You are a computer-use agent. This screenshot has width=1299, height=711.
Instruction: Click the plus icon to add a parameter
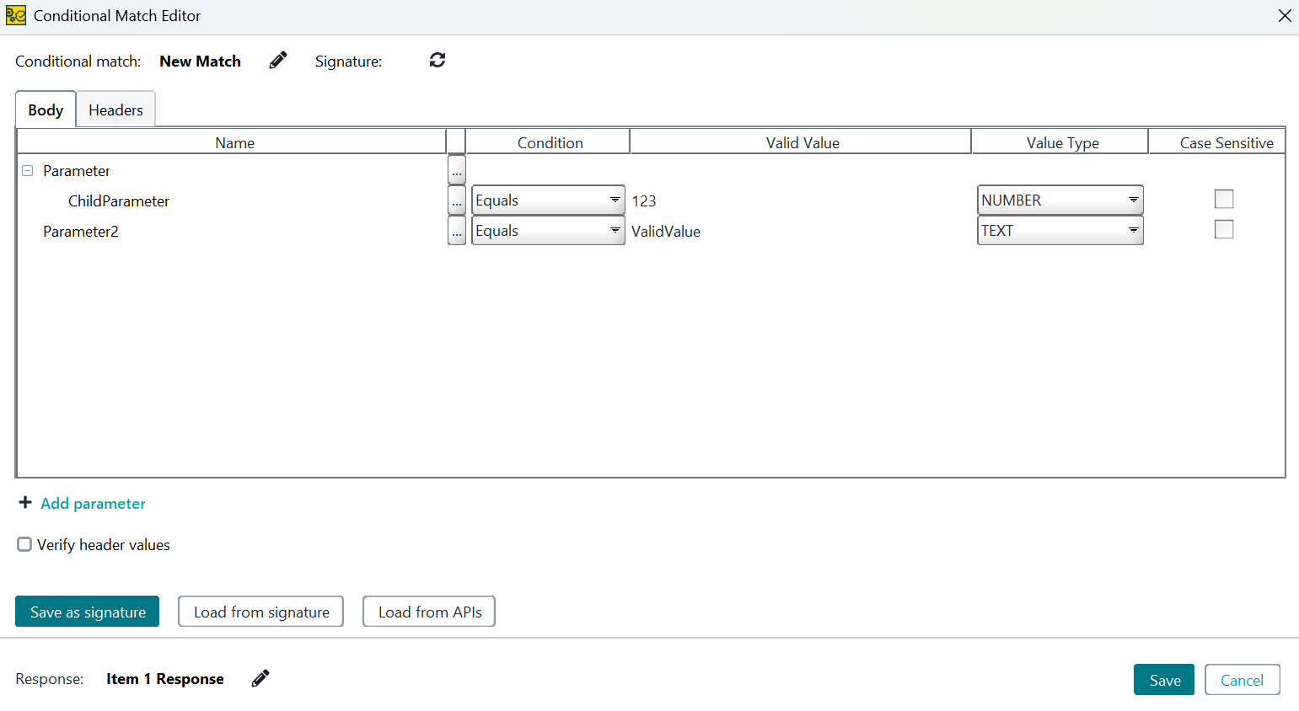24,502
